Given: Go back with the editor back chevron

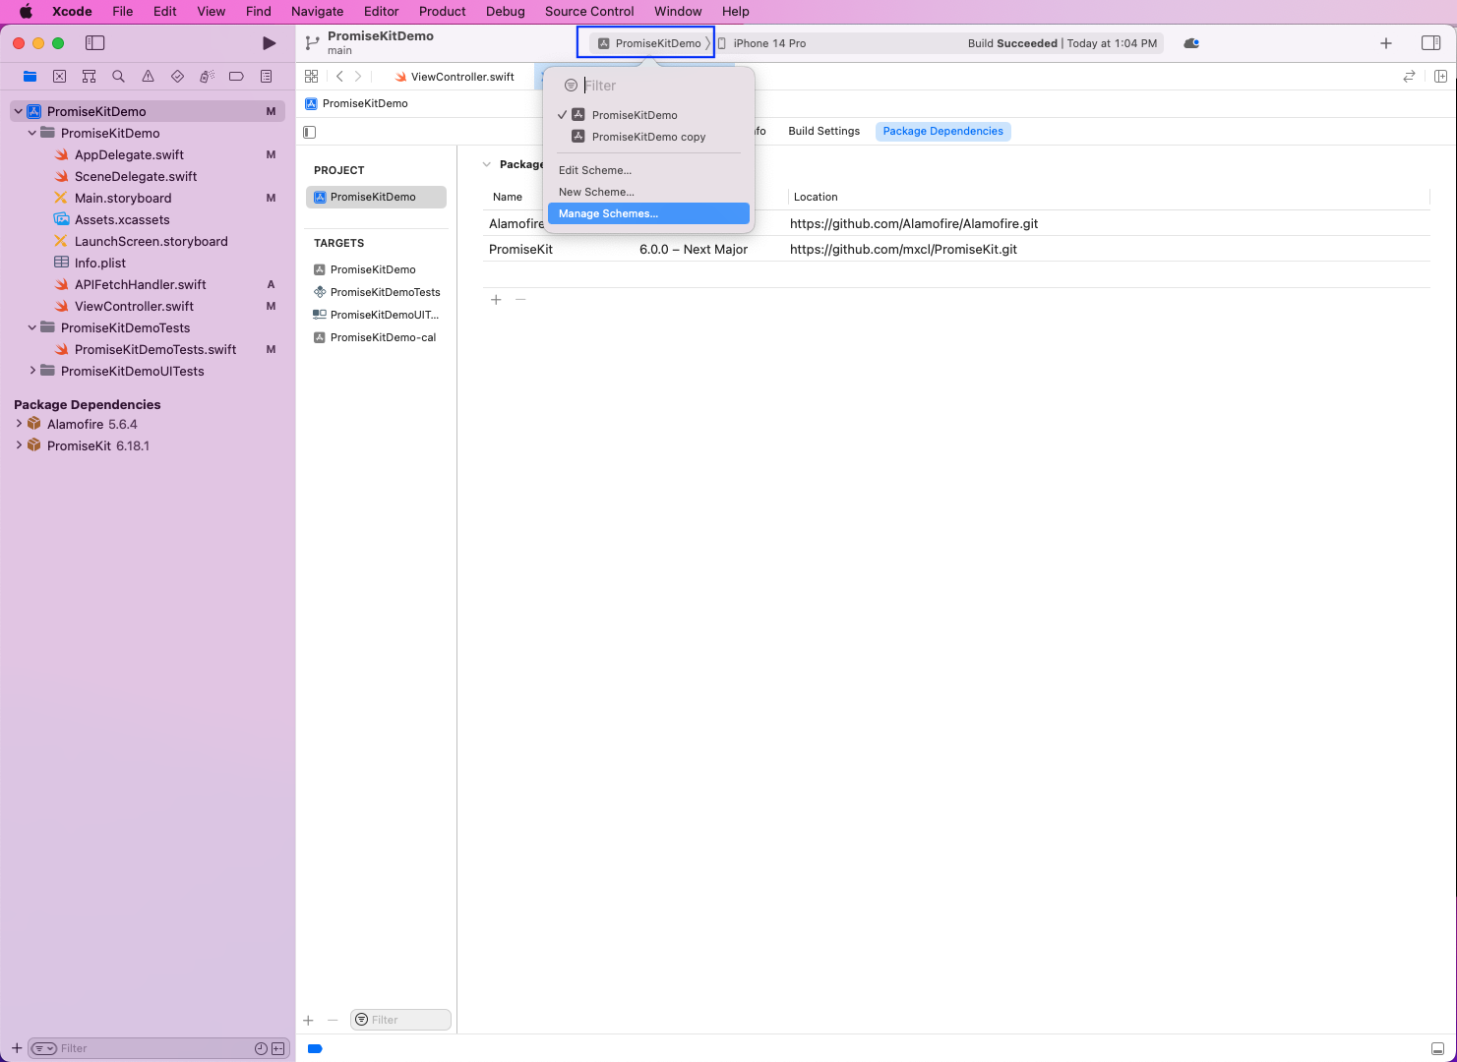Looking at the screenshot, I should 340,77.
